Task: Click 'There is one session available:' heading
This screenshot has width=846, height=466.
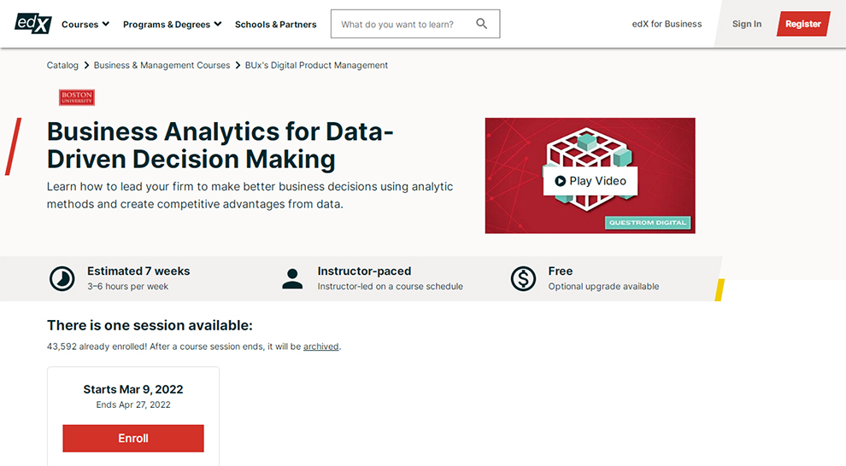Action: [x=150, y=325]
